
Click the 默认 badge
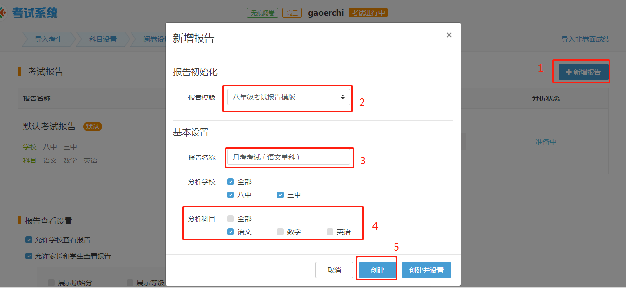pos(93,127)
